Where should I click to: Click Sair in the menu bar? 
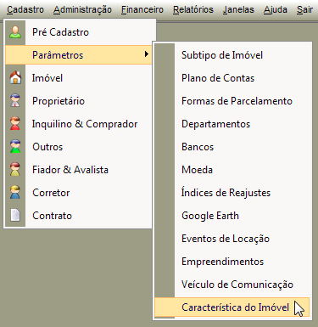pyautogui.click(x=304, y=9)
